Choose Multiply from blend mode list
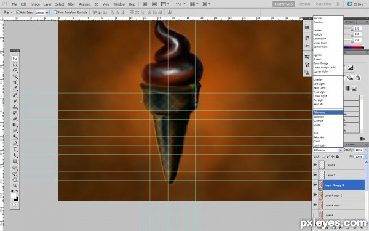The width and height of the screenshot is (369, 231). point(318,34)
